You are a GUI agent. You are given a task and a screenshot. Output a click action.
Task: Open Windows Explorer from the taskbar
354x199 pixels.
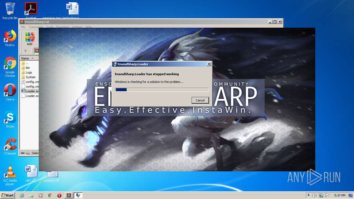click(x=31, y=195)
